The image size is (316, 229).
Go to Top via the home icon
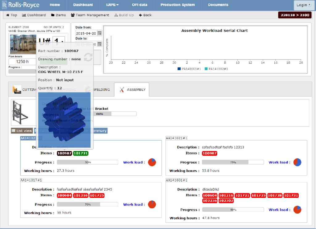click(11, 15)
